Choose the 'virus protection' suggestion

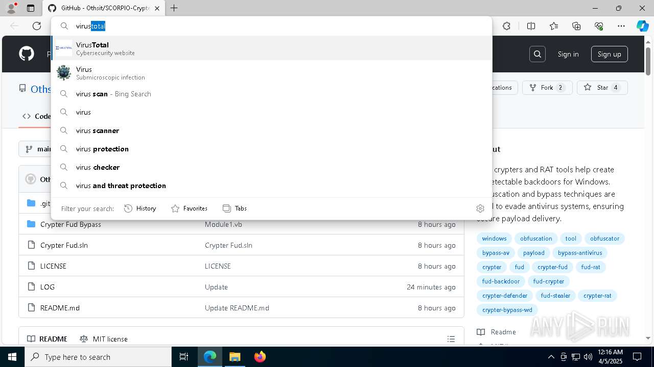pos(271,149)
